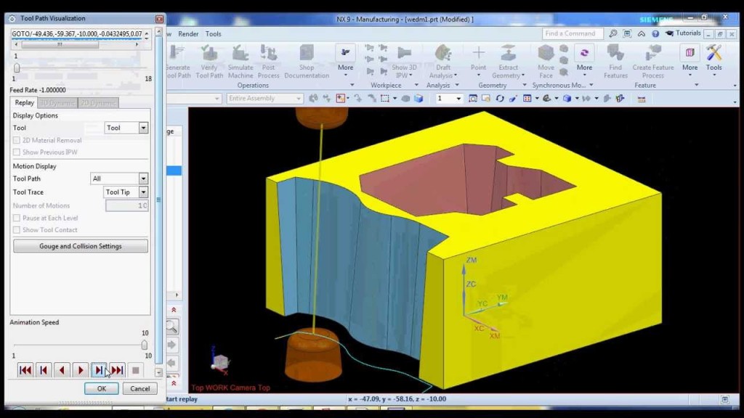Image resolution: width=744 pixels, height=418 pixels.
Task: Open the Entire Assembly selection scope dropdown
Action: tap(264, 99)
